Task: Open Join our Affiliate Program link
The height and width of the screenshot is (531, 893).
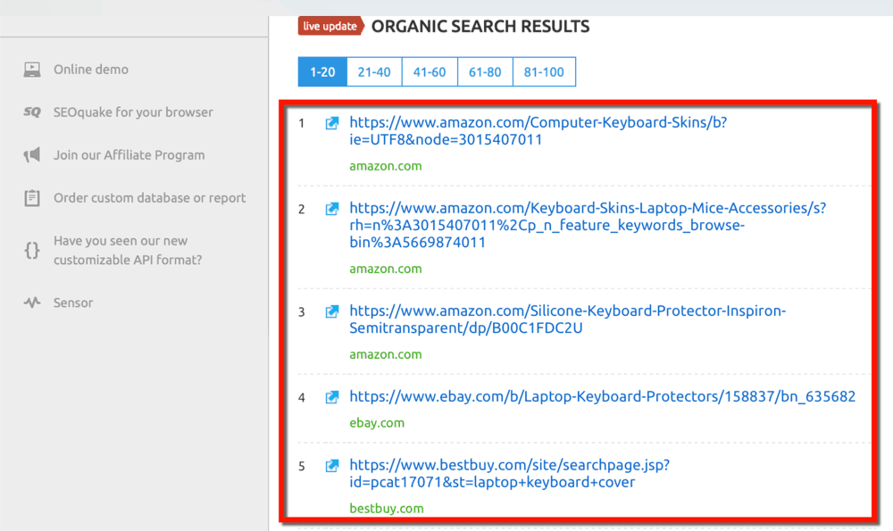Action: click(x=129, y=154)
